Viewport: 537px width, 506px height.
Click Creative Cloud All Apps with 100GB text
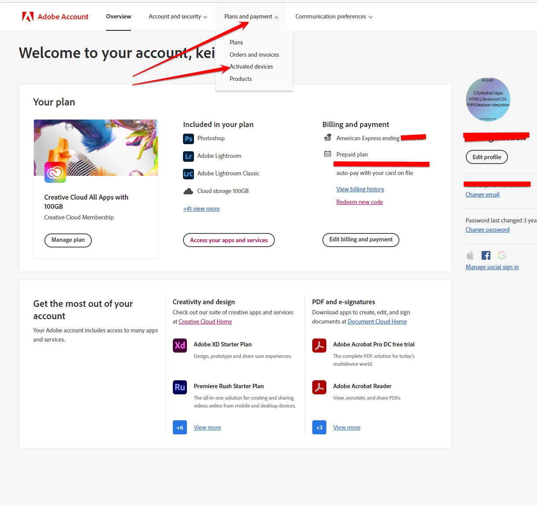(x=86, y=202)
